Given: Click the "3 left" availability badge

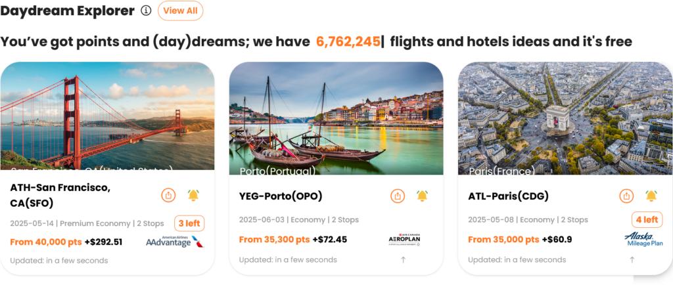Looking at the screenshot, I should click(x=189, y=223).
